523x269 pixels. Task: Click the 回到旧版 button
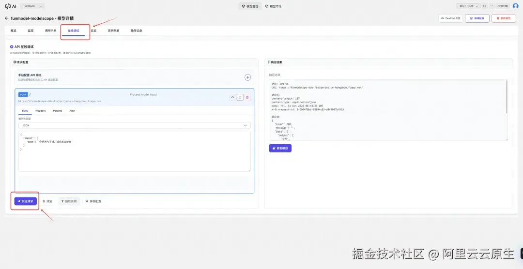[x=503, y=6]
